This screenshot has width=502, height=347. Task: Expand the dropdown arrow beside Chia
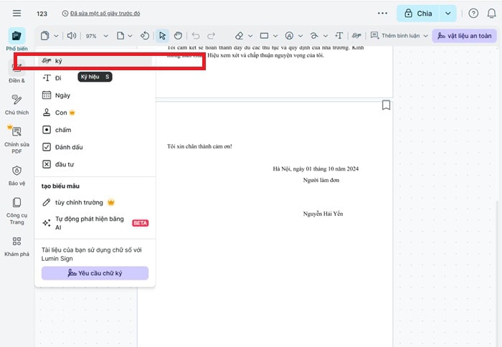(448, 14)
